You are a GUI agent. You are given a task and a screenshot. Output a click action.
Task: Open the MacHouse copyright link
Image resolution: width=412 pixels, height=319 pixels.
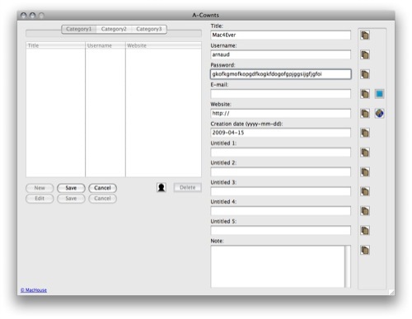pyautogui.click(x=34, y=290)
